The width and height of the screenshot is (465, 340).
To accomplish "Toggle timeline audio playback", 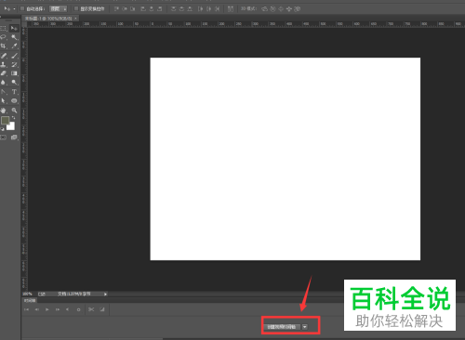I will (x=68, y=309).
